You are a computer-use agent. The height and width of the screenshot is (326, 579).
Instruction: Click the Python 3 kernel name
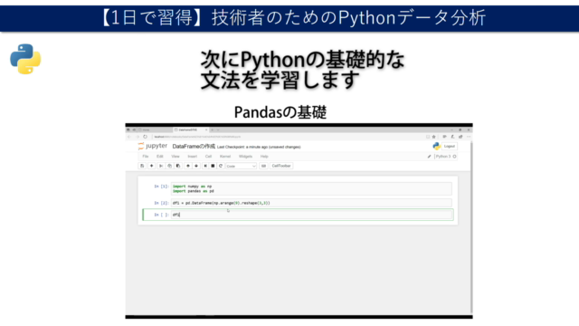click(442, 157)
